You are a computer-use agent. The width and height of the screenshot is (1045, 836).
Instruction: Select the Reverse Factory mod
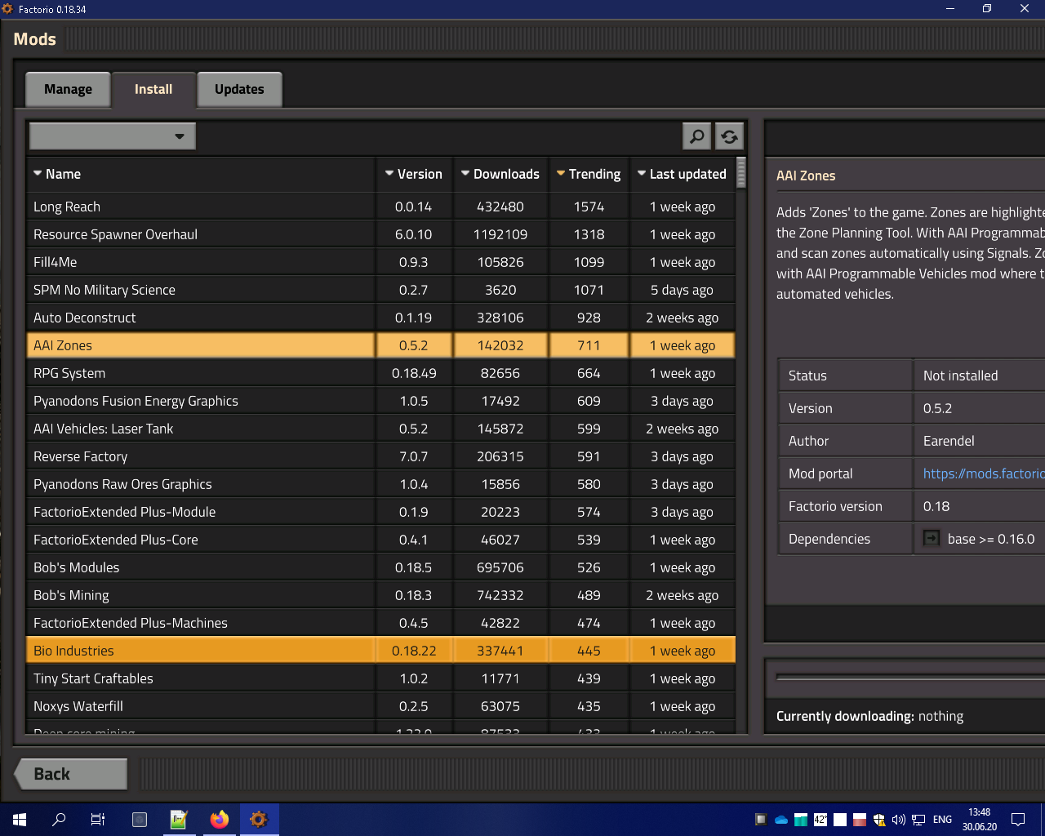pyautogui.click(x=381, y=456)
